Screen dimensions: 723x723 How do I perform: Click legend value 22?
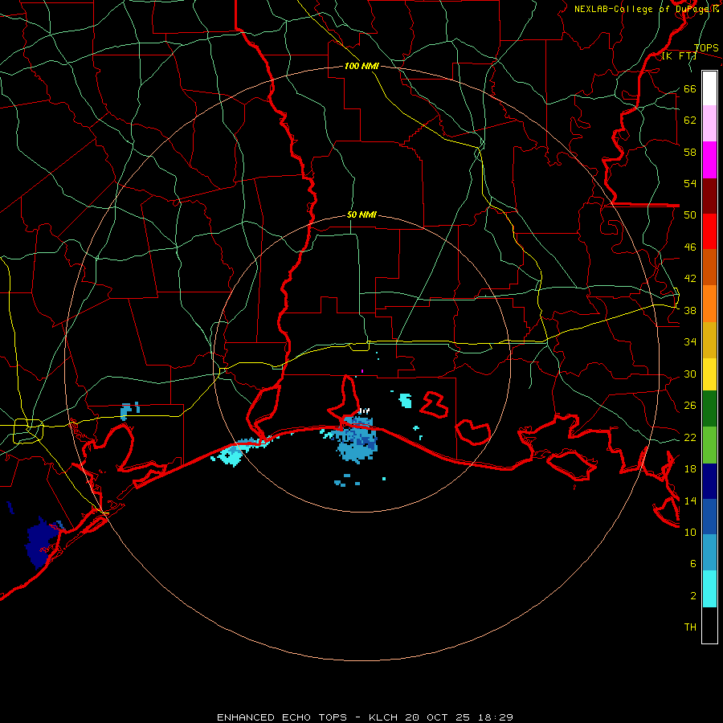pos(690,438)
